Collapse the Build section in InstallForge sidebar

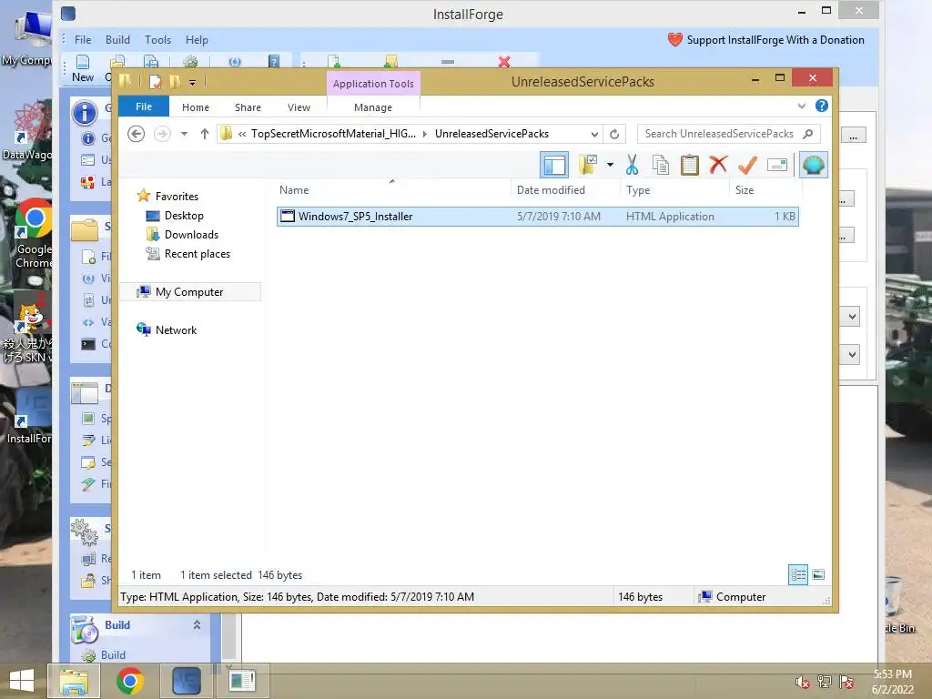point(197,624)
